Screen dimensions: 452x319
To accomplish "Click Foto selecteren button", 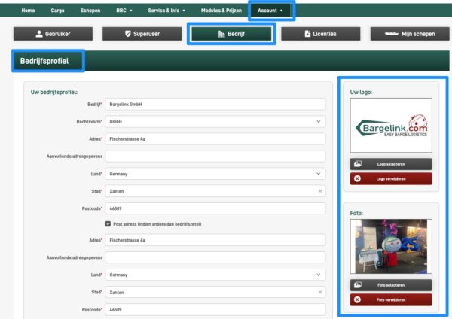I will 391,285.
